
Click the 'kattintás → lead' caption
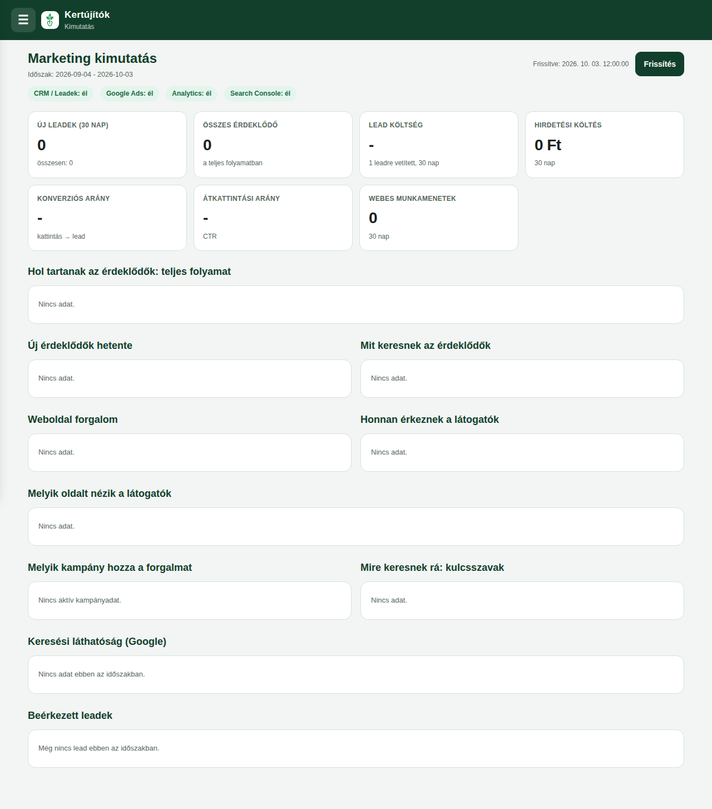point(61,236)
